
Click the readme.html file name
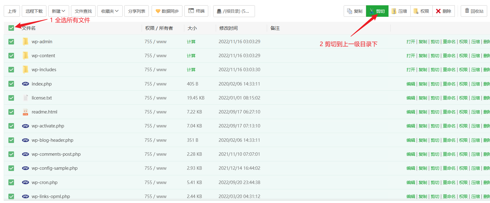(x=45, y=112)
